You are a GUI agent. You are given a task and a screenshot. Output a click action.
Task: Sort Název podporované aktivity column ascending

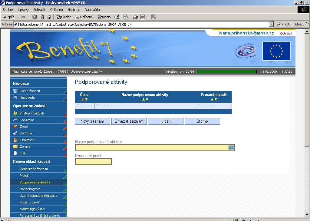point(143,99)
